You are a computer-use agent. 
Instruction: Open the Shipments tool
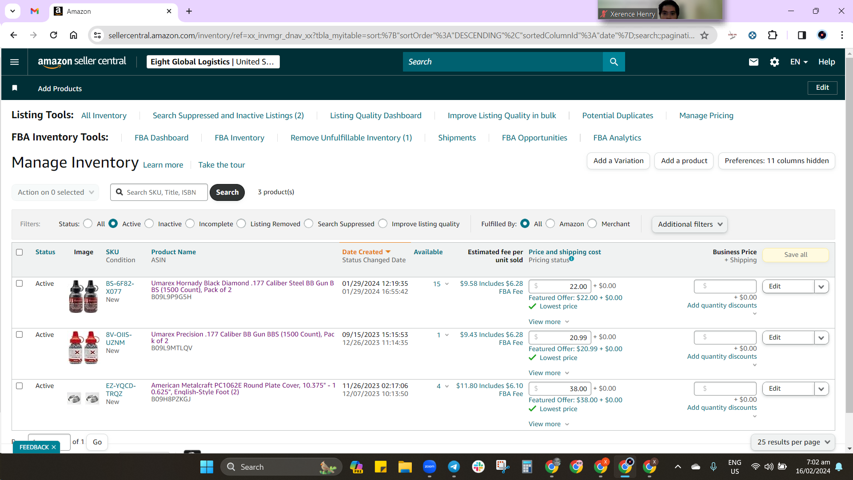pyautogui.click(x=457, y=138)
